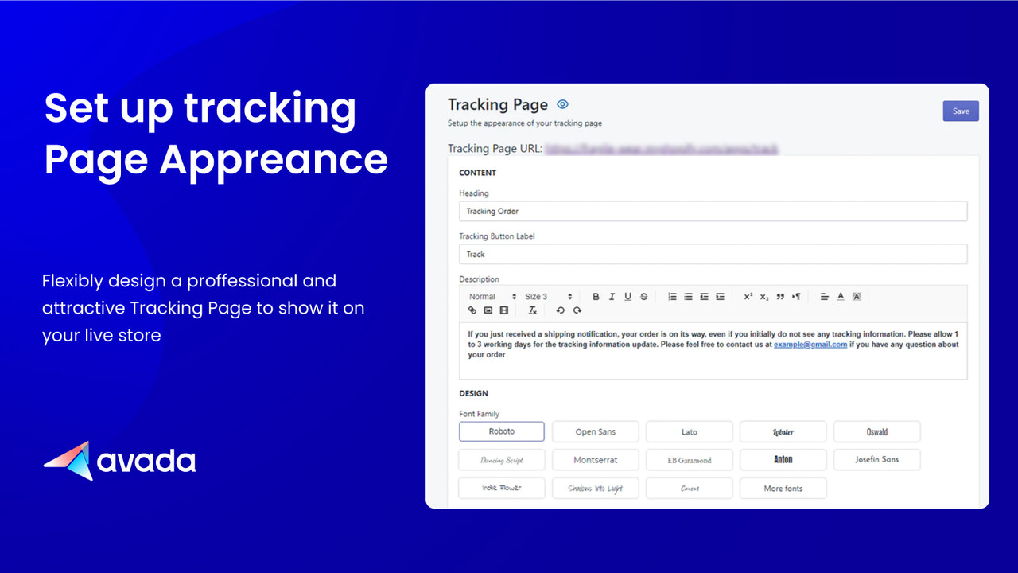Toggle the tracking page preview eye icon
Viewport: 1018px width, 573px height.
pos(562,103)
